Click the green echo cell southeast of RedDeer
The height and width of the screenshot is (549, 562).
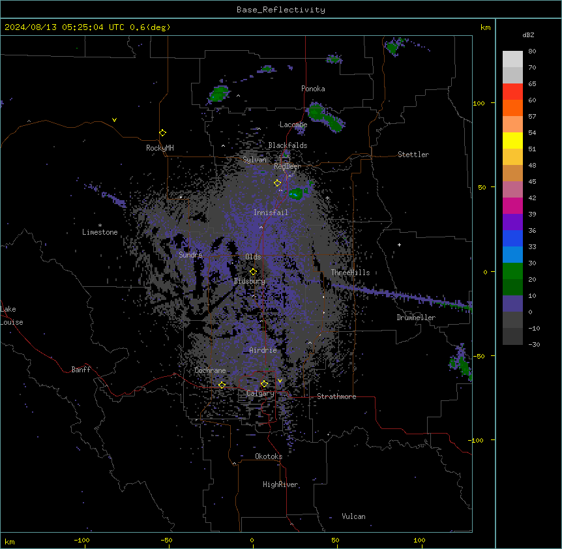click(296, 194)
